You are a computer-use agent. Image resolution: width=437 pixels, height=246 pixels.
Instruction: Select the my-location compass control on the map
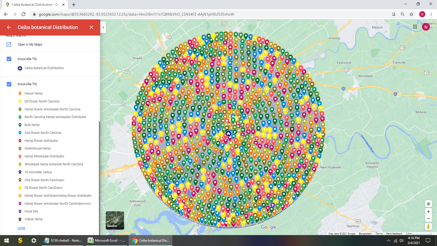click(x=429, y=204)
